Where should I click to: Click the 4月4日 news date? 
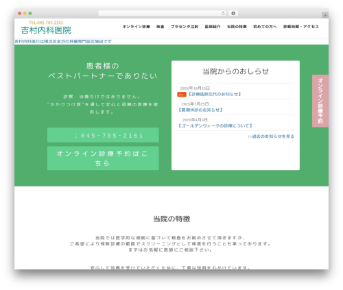point(195,120)
